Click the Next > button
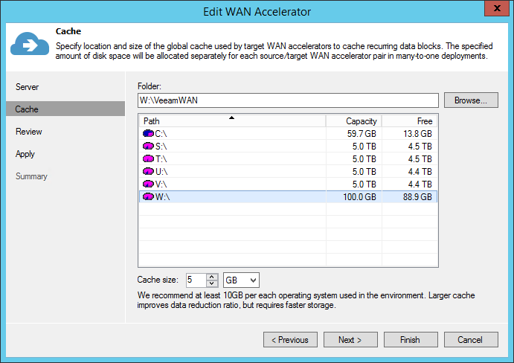This screenshot has width=514, height=363. [x=350, y=339]
